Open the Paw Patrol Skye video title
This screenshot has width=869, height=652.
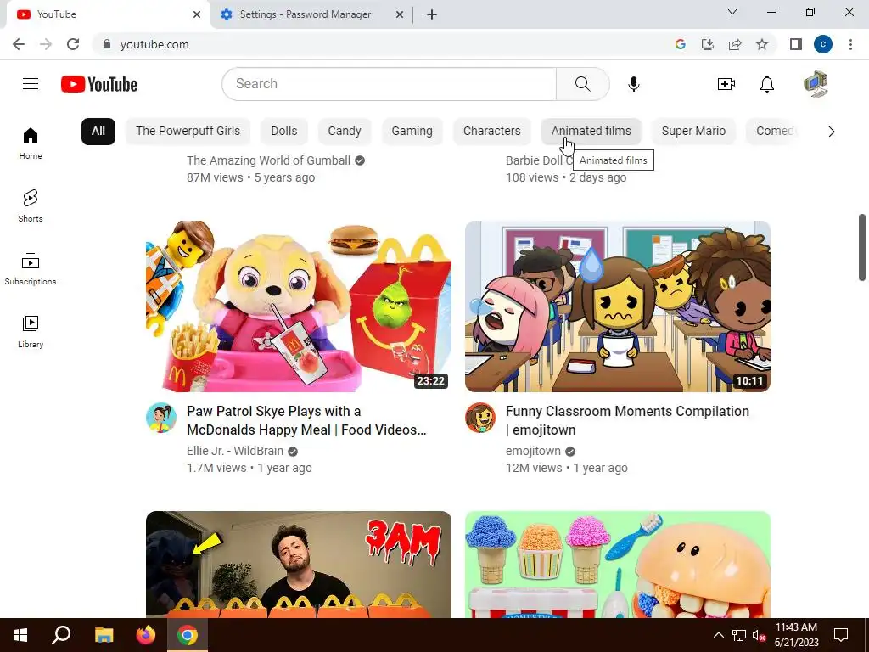306,420
